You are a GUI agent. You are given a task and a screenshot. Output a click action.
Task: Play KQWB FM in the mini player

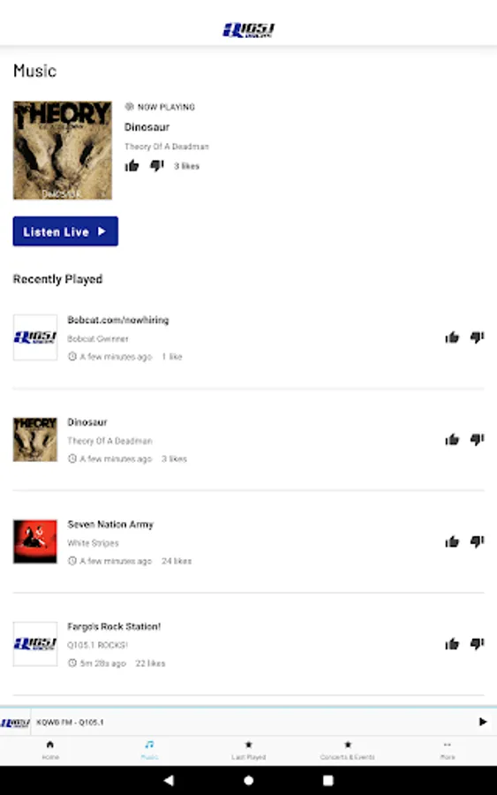pyautogui.click(x=483, y=722)
